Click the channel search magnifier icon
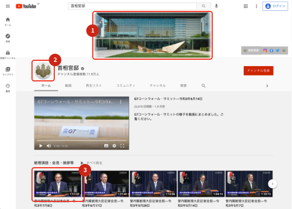Image resolution: width=292 pixels, height=209 pixels. pyautogui.click(x=204, y=86)
